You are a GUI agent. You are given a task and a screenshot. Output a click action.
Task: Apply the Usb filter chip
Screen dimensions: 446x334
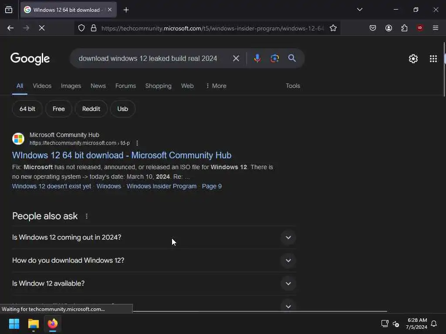122,109
